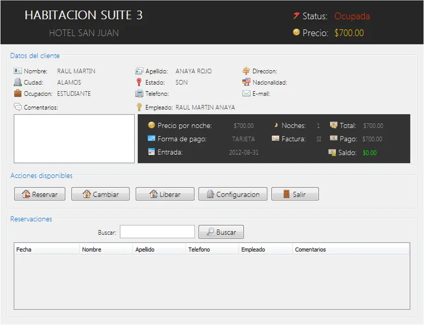424x325 pixels.
Task: Click the invoice icon beside Factura
Action: click(275, 138)
